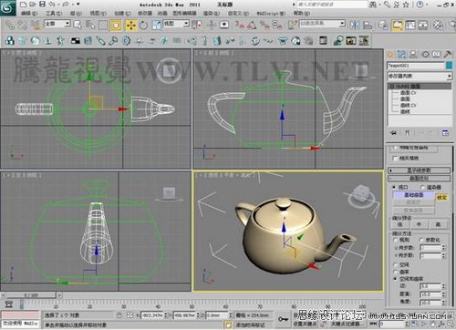
Task: Open the Utilities panel hammer icon
Action: (448, 55)
